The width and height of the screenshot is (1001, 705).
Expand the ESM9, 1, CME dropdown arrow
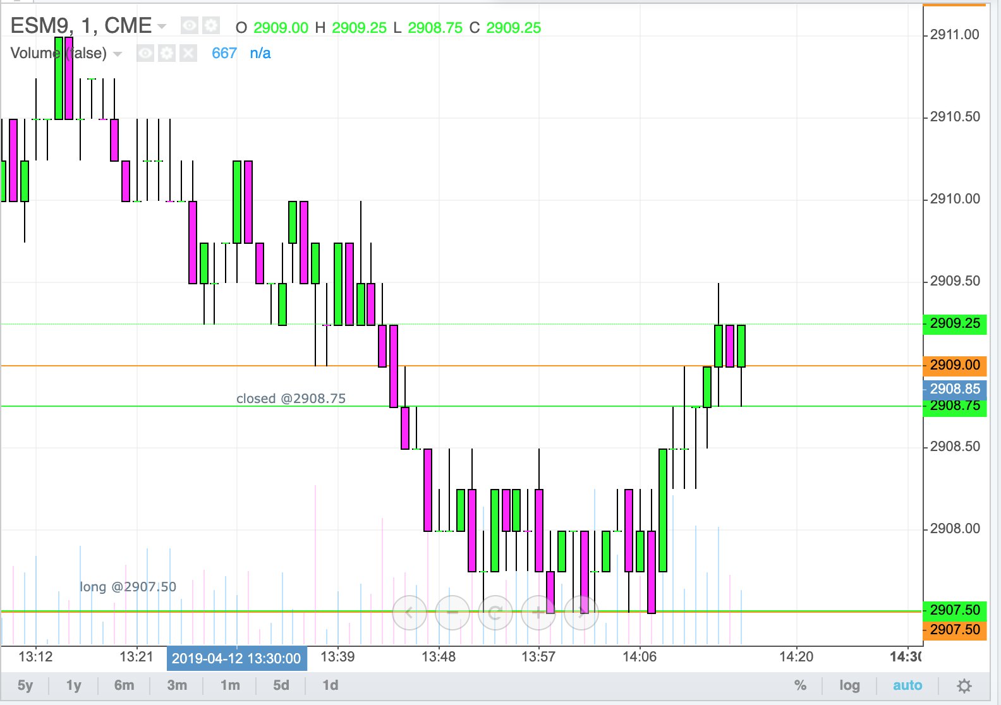click(x=162, y=27)
